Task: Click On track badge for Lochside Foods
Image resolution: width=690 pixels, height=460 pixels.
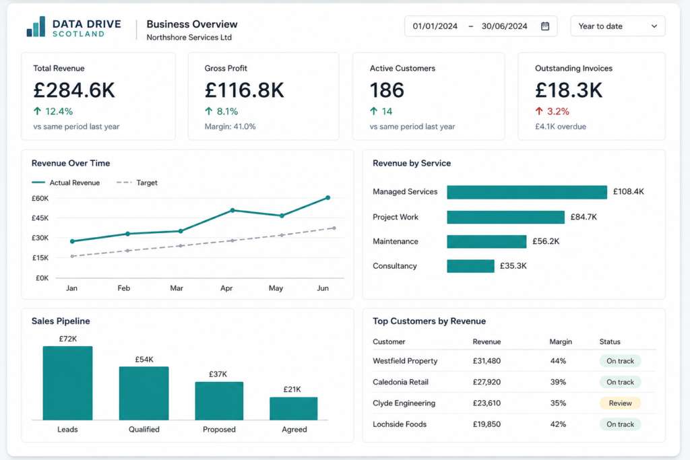Action: [620, 424]
